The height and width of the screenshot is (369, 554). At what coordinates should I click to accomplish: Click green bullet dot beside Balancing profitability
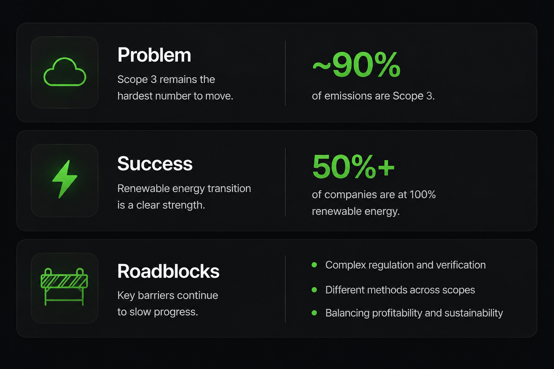tap(314, 313)
